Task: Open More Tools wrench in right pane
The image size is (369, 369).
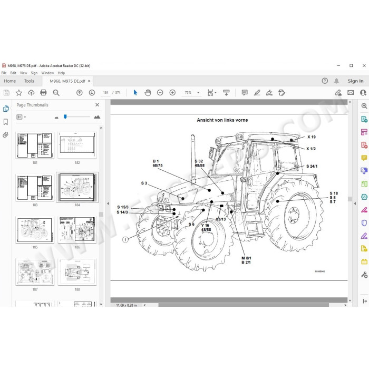Action: (x=364, y=275)
